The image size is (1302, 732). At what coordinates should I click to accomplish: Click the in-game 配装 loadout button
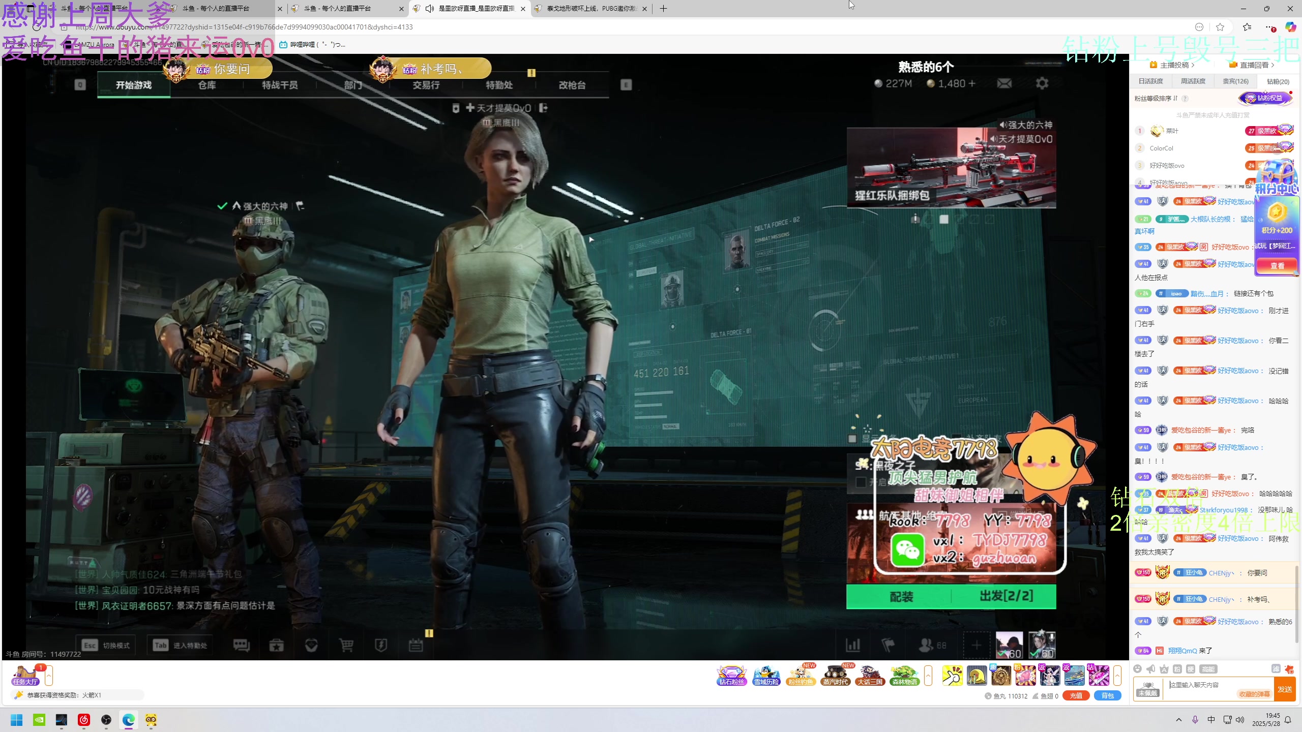[901, 596]
